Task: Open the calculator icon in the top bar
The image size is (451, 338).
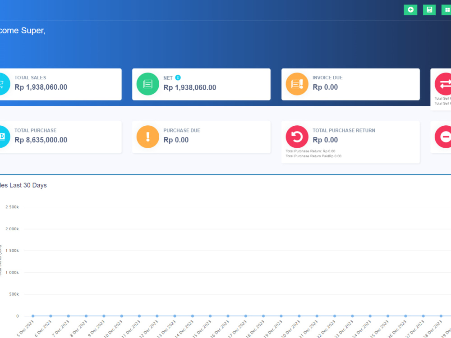Action: (x=429, y=9)
